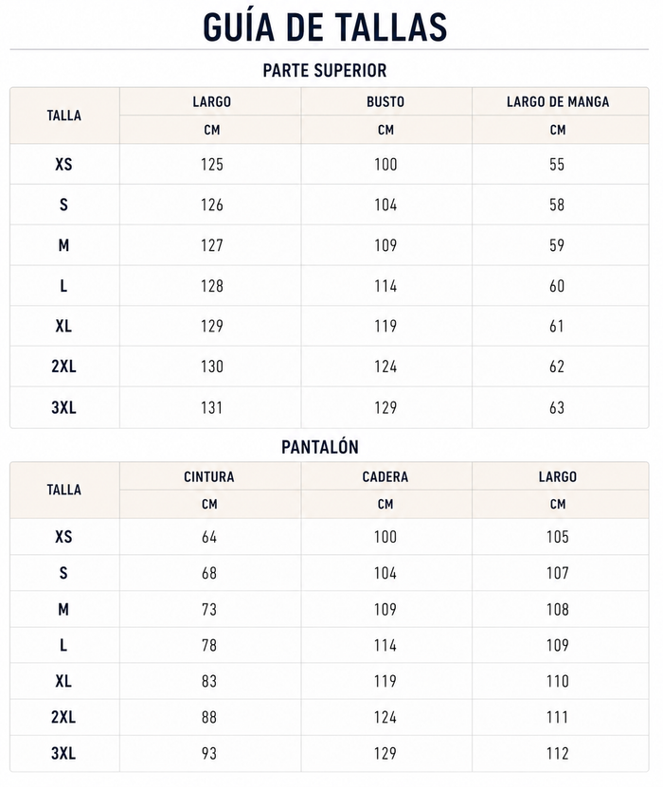663x787 pixels.
Task: Select the CADERA column header
Action: point(385,476)
